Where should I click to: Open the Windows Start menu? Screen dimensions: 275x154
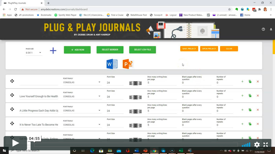pyautogui.click(x=4, y=150)
